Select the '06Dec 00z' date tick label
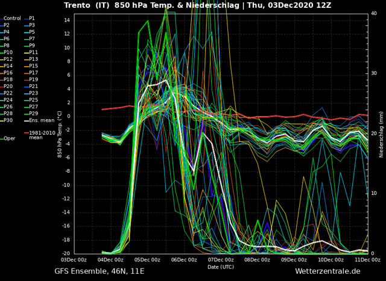This screenshot has width=386, height=281. coord(185,260)
